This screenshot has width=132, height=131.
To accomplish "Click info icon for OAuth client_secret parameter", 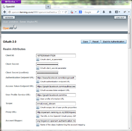I will tap(38, 68).
